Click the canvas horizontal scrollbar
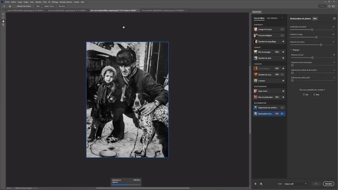 (143, 188)
